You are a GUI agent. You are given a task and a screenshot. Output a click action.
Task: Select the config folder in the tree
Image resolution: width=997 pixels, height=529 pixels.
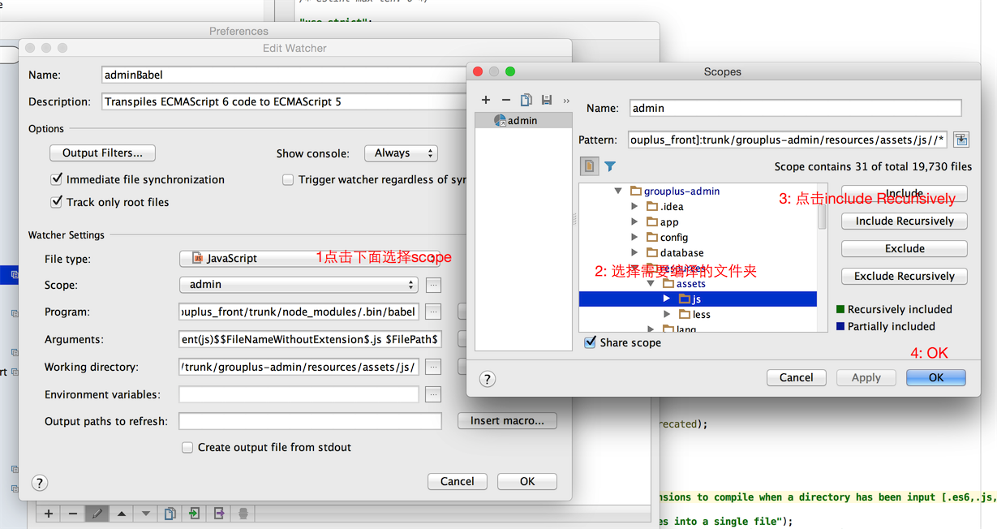click(x=673, y=238)
